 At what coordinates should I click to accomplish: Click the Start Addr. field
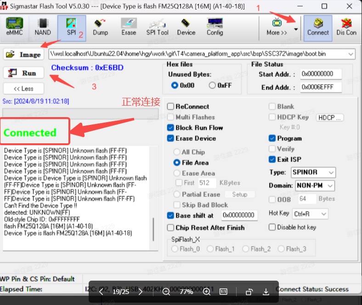click(x=321, y=74)
